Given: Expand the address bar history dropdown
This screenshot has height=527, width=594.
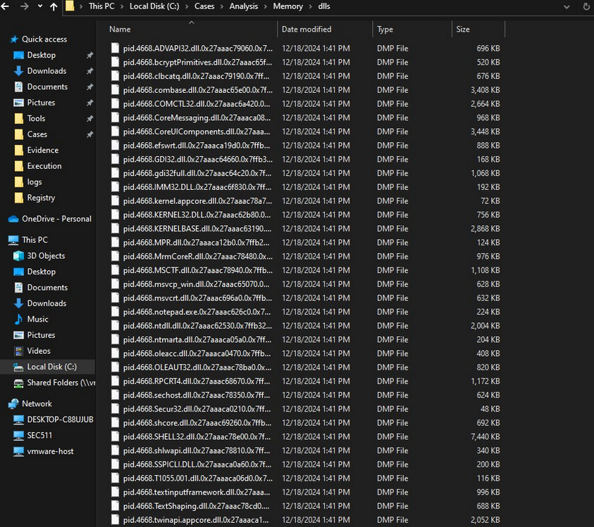Looking at the screenshot, I should (x=566, y=6).
